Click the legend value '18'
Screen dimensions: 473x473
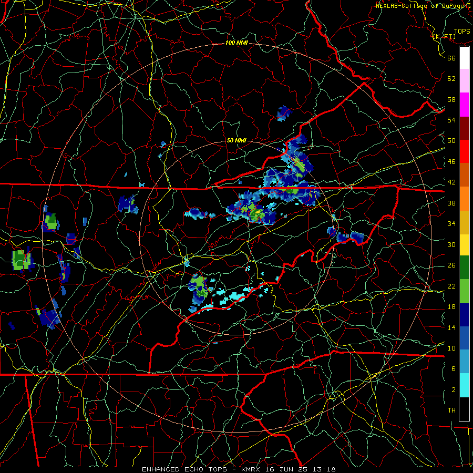pos(451,307)
